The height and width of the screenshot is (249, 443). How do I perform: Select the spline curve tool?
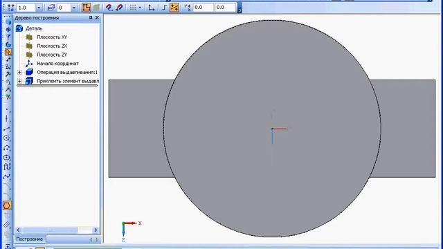(x=7, y=177)
